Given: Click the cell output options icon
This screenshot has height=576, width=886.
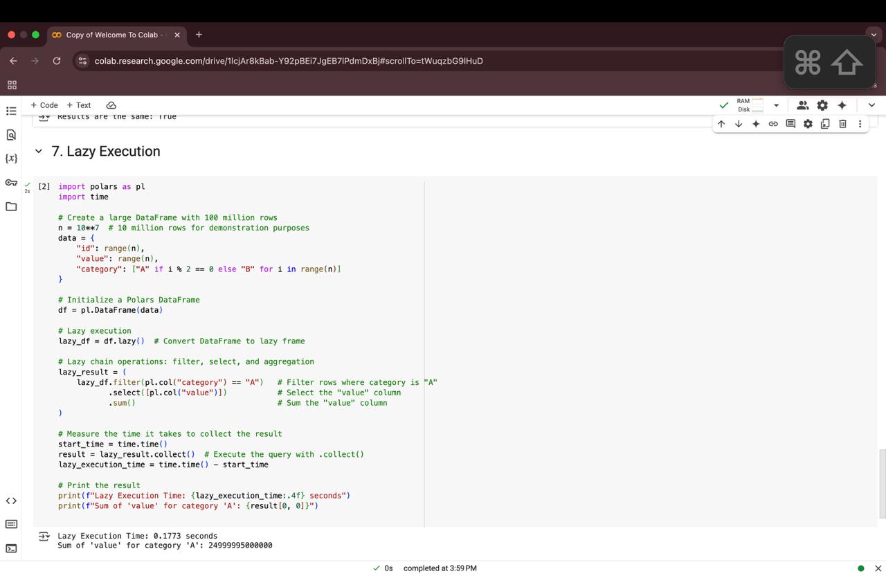Looking at the screenshot, I should 44,537.
